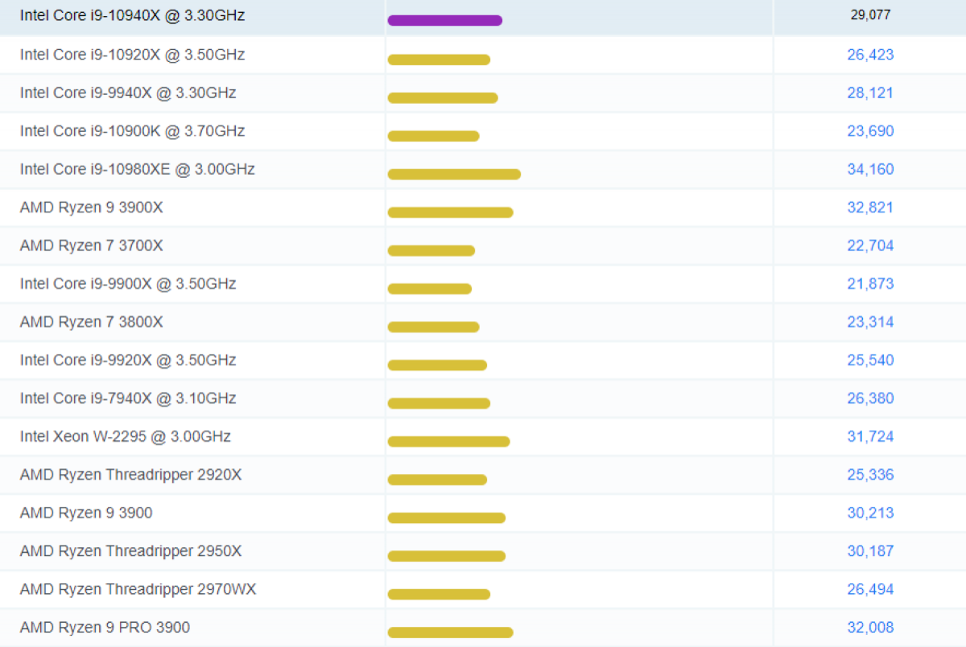This screenshot has height=647, width=966.
Task: Select Intel Core i9-9900X @ 3.50GHz text
Action: coord(128,284)
